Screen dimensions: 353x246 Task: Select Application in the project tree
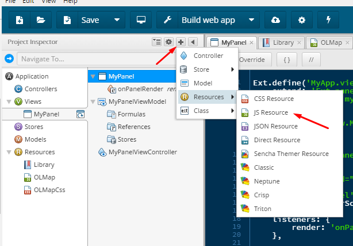tap(32, 76)
